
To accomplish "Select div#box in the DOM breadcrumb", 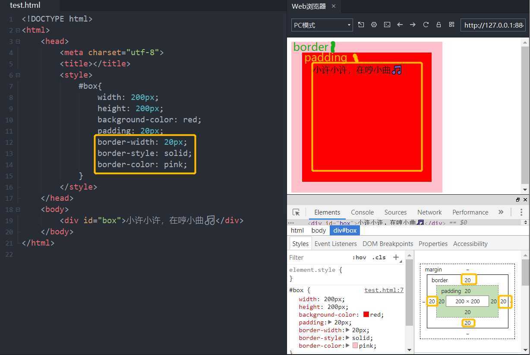I will [344, 230].
